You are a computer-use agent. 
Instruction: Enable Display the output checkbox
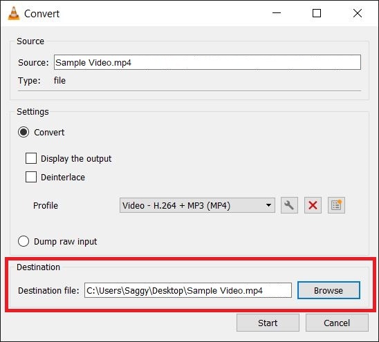click(x=31, y=158)
